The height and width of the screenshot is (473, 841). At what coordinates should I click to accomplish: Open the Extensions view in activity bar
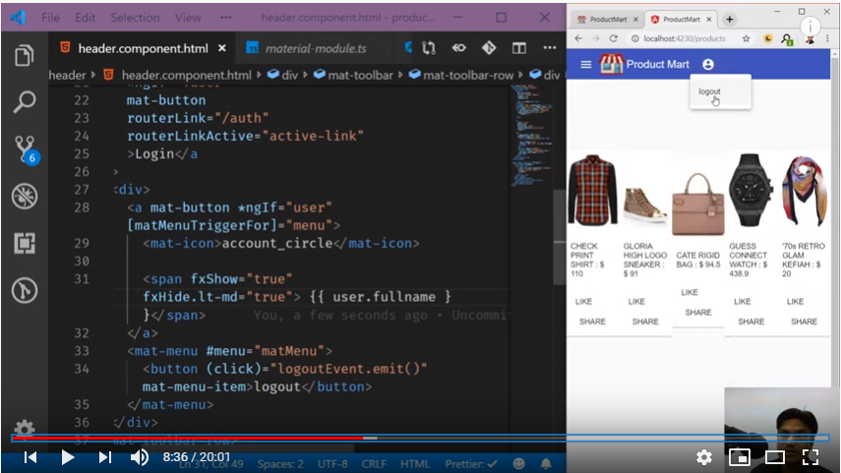pos(24,243)
